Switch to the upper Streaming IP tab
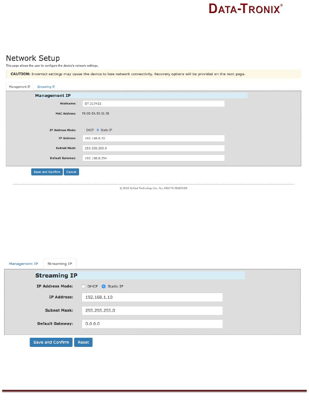309x410 pixels. click(46, 87)
